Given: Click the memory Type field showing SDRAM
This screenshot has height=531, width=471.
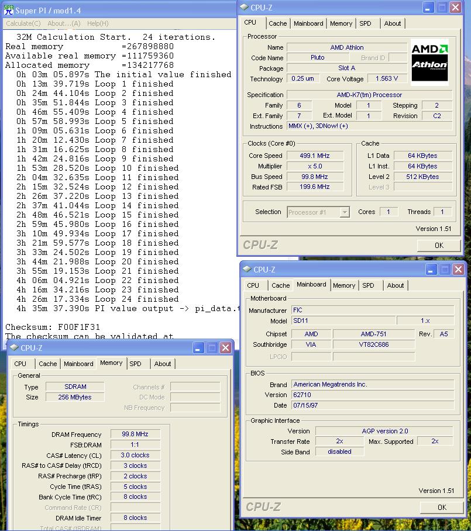Looking at the screenshot, I should pyautogui.click(x=75, y=387).
